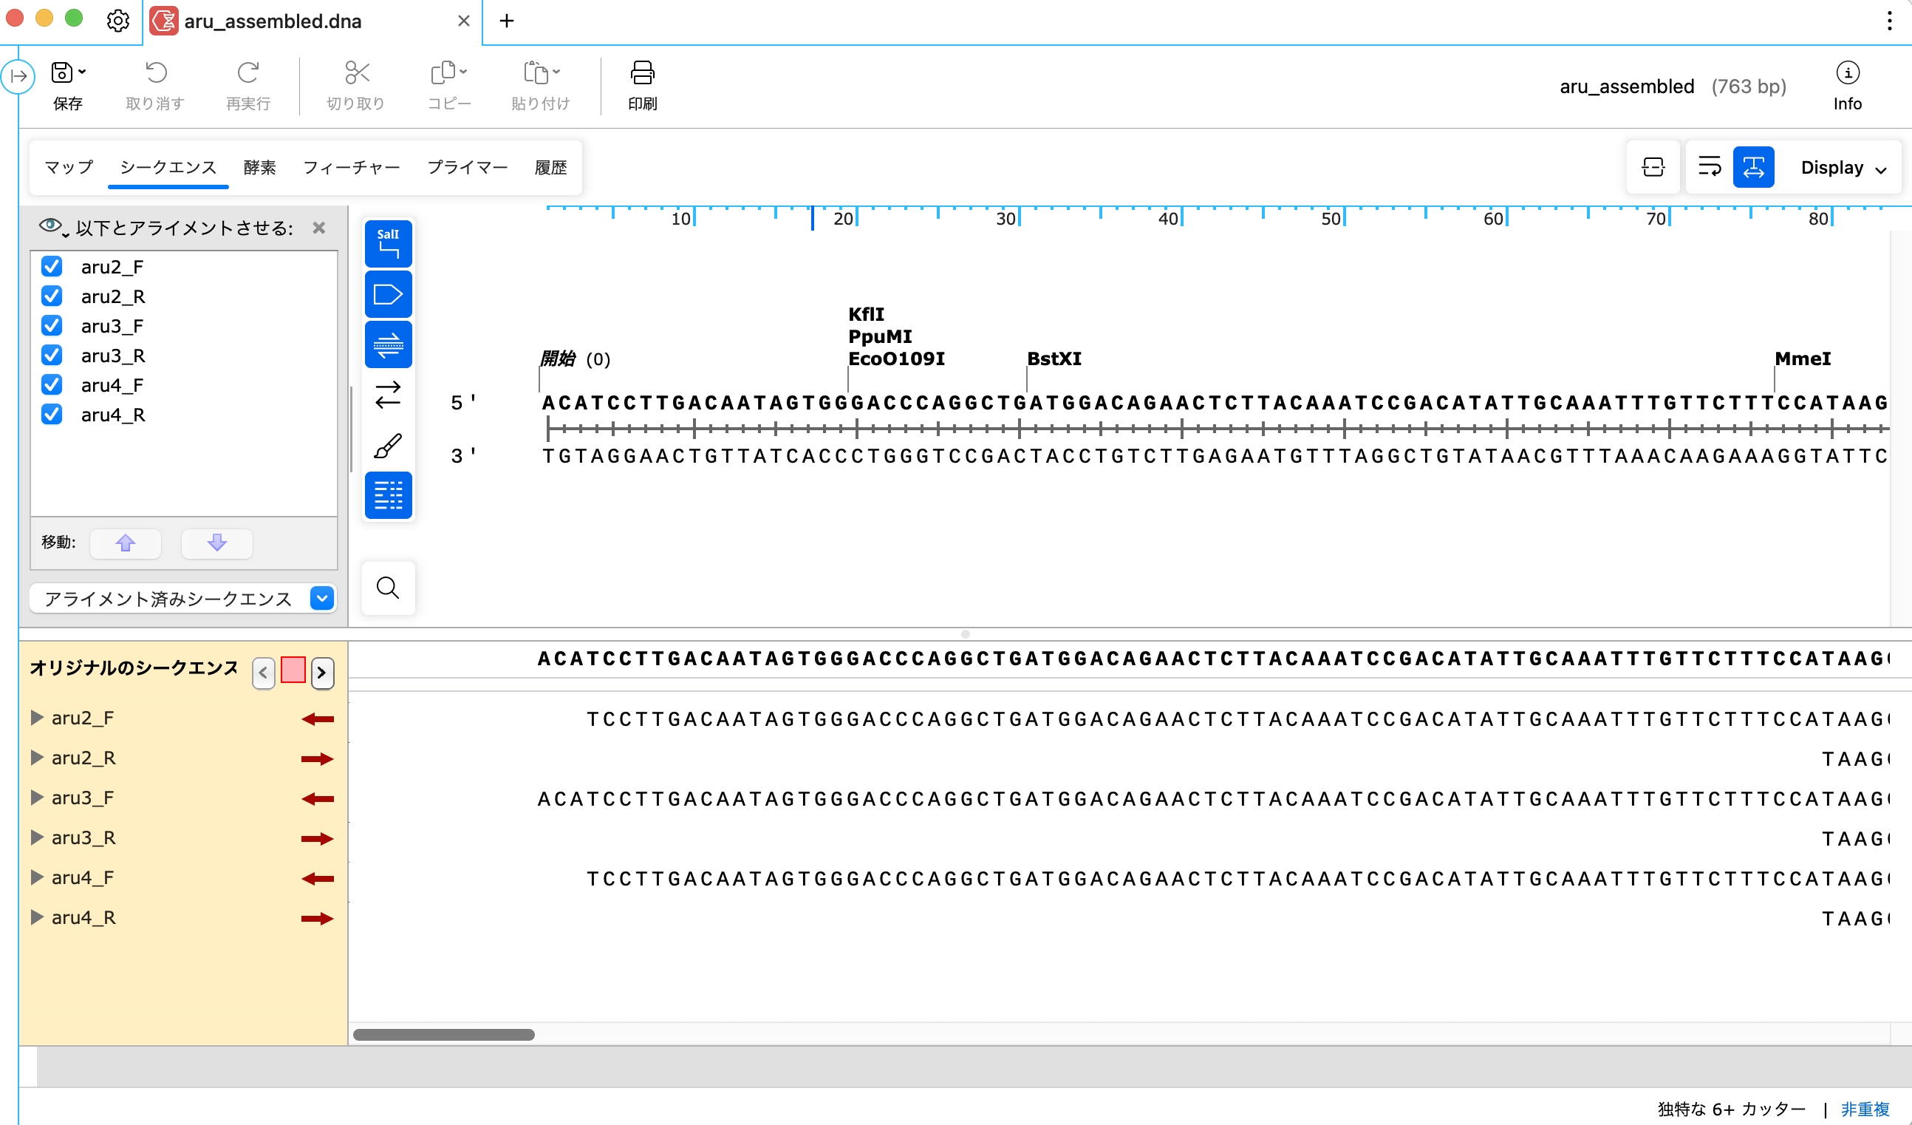Toggle double-stranded sequence display
This screenshot has width=1912, height=1125.
point(388,344)
